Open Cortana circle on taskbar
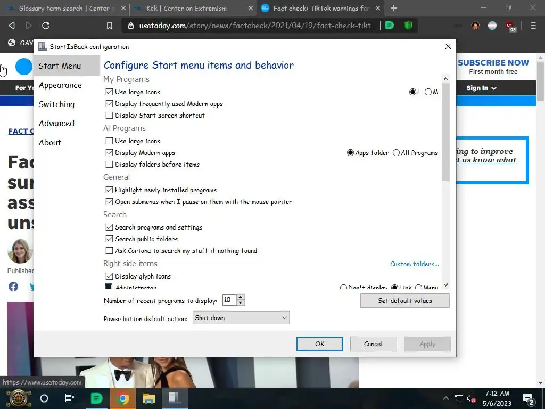 44,398
